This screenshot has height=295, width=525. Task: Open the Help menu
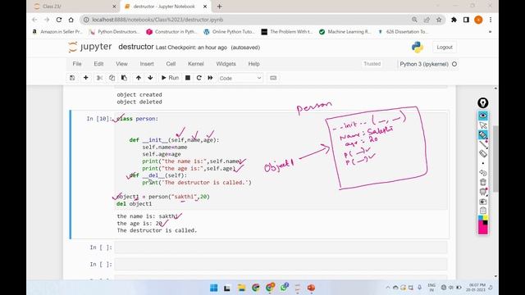click(x=253, y=64)
